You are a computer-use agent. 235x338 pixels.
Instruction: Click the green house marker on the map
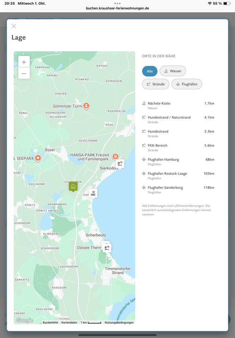[73, 186]
